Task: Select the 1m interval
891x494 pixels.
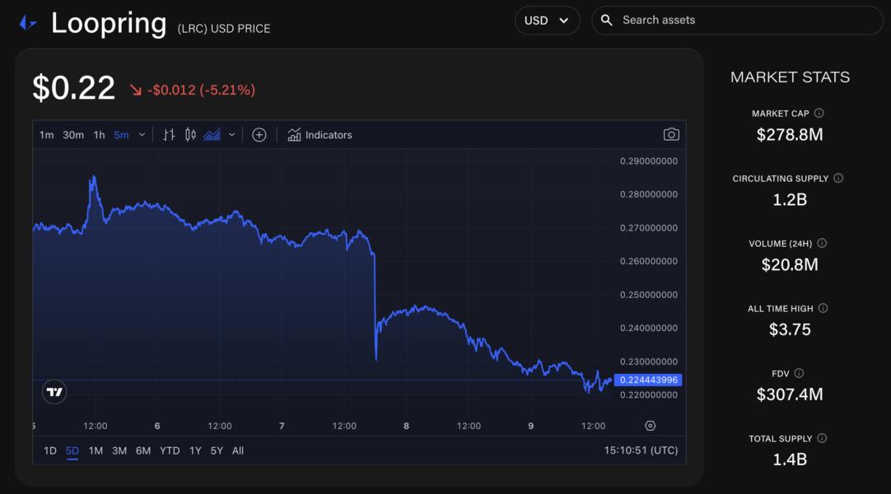Action: 46,135
